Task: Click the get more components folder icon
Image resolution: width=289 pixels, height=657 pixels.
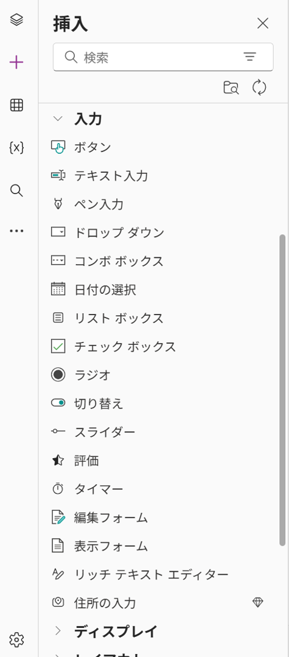Action: [x=231, y=88]
